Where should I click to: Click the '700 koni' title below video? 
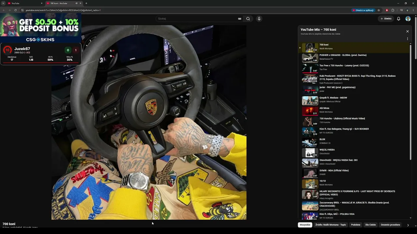[9, 224]
